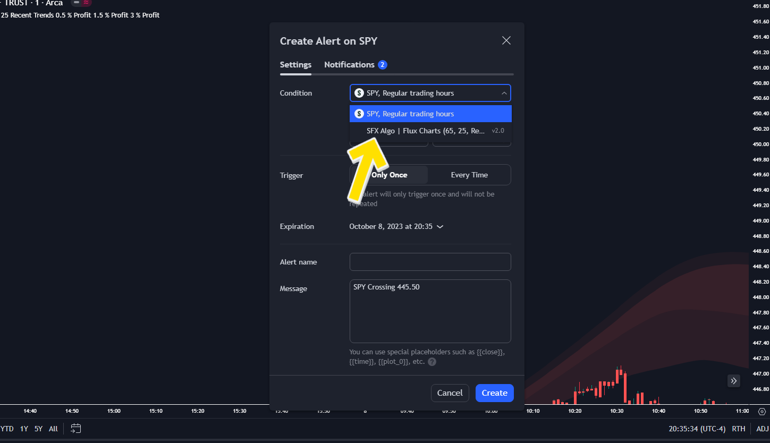Screen dimensions: 770x443
Task: Open the timezone clock 20:35:34 (UTC-4)
Action: pos(697,429)
